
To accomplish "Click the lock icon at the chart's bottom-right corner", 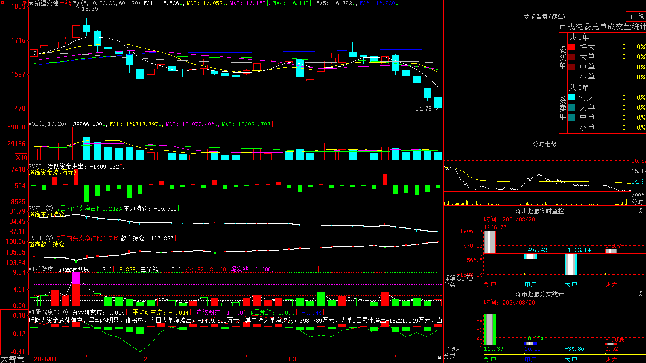I will click(440, 358).
